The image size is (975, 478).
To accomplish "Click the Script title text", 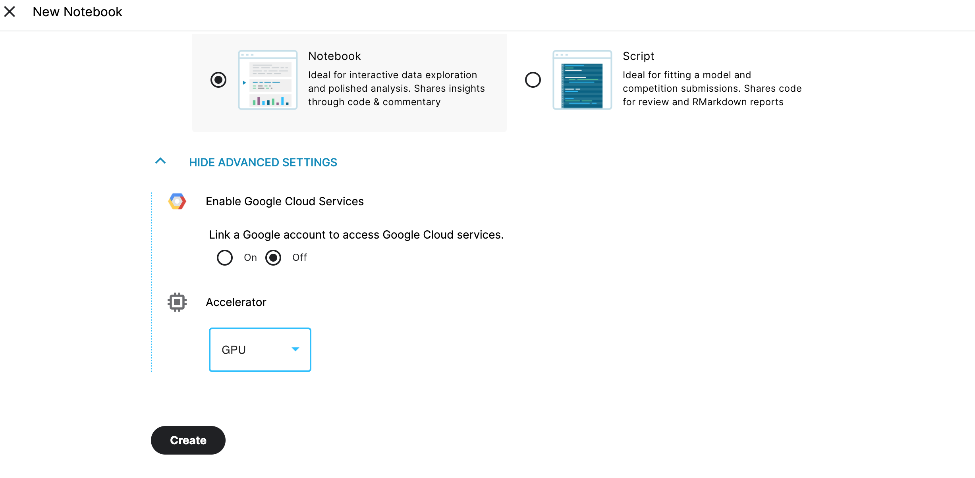I will pyautogui.click(x=638, y=56).
